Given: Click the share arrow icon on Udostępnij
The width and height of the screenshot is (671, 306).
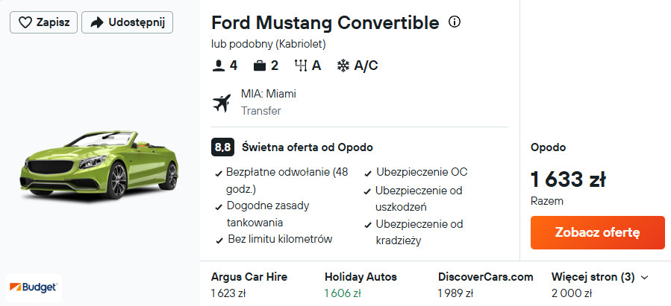Looking at the screenshot, I should point(96,22).
